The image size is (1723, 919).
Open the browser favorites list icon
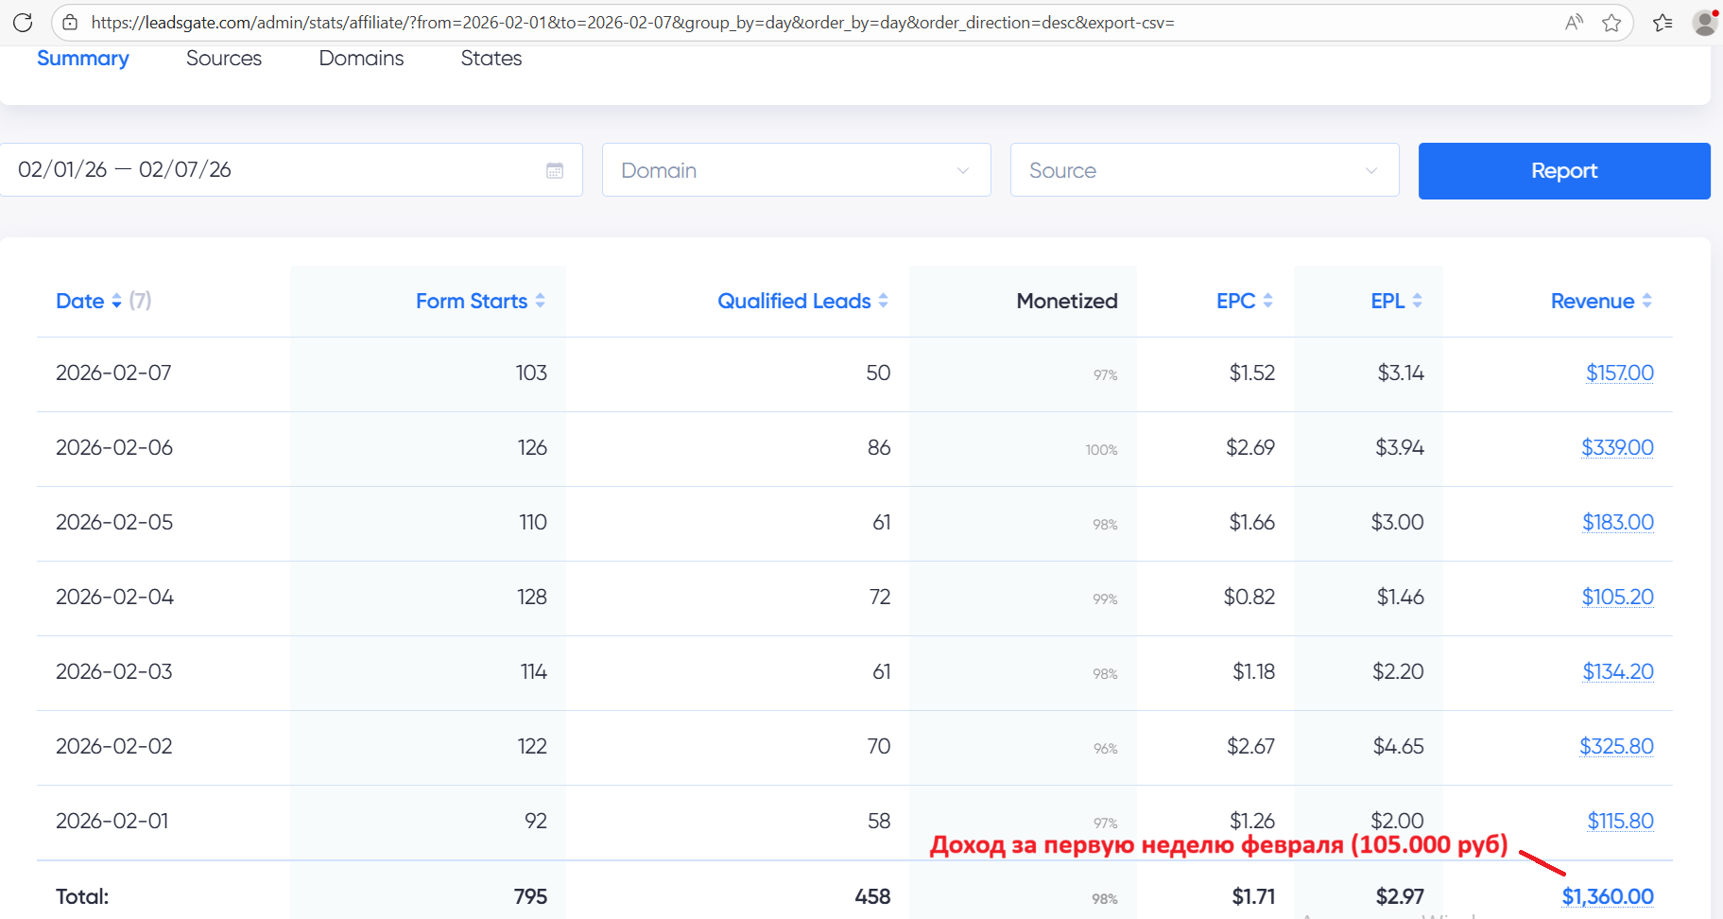pyautogui.click(x=1663, y=23)
